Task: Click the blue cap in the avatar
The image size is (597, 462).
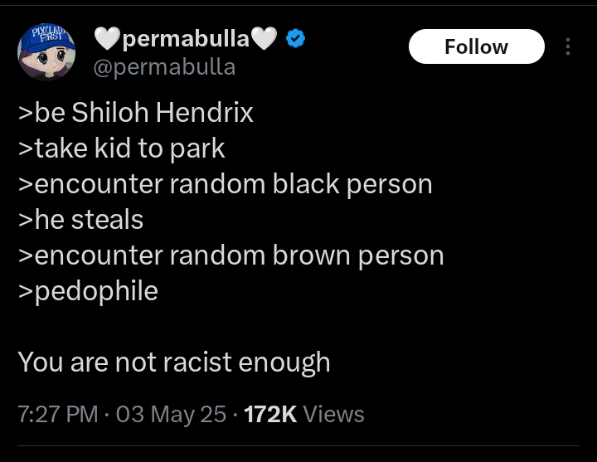Action: [46, 39]
